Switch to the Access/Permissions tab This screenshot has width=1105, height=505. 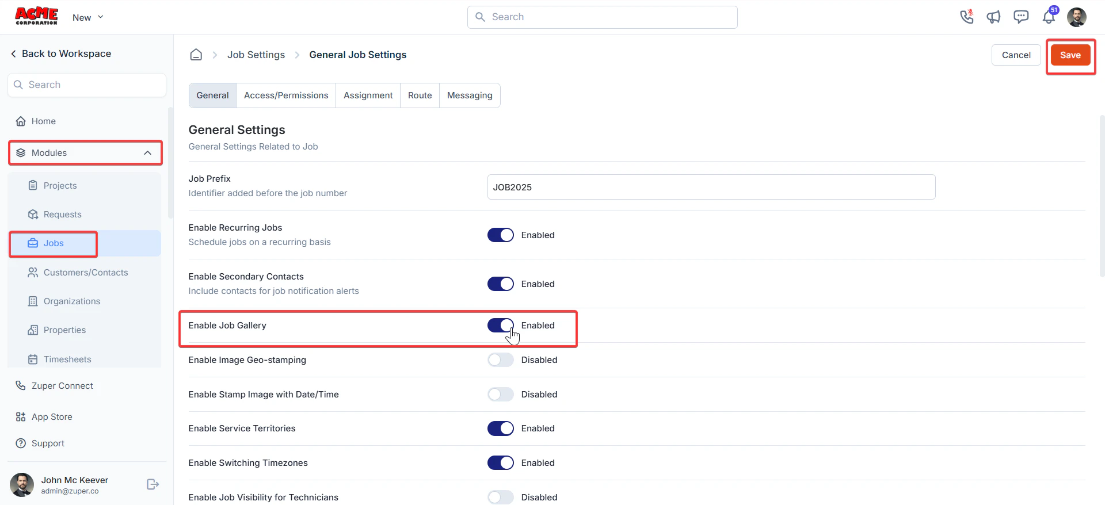[x=286, y=95]
